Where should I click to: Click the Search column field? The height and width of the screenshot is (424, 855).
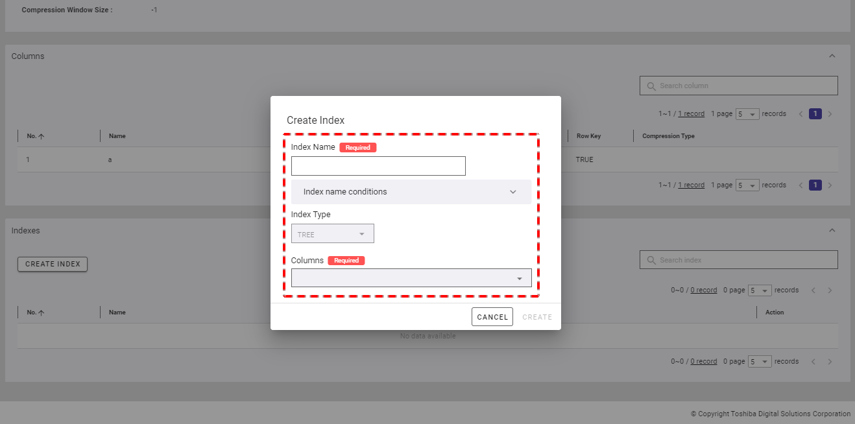tap(738, 86)
